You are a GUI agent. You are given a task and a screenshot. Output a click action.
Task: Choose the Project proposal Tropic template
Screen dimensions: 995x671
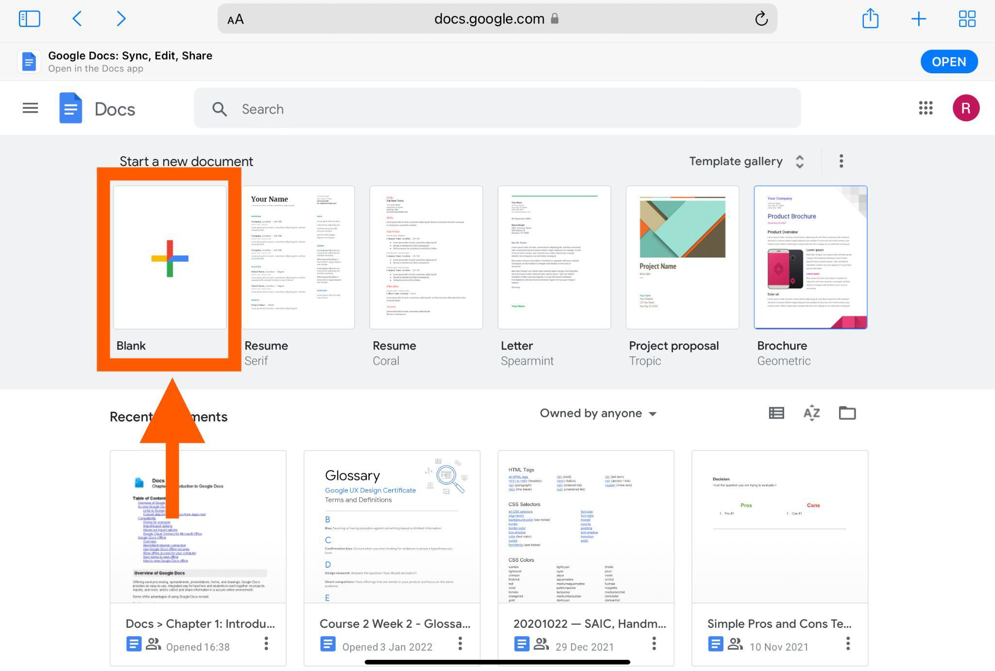(x=683, y=257)
